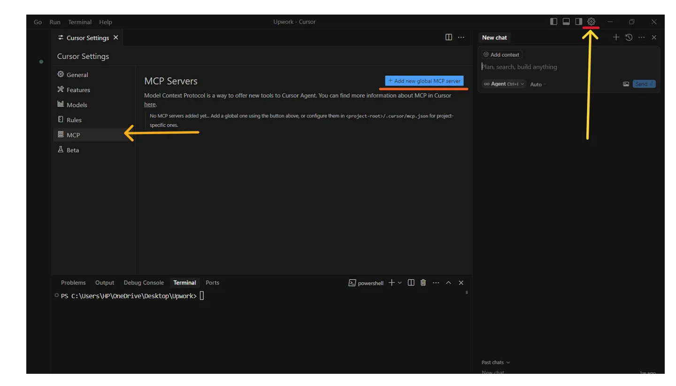The width and height of the screenshot is (676, 386).
Task: Open the Rules settings section
Action: 93,120
